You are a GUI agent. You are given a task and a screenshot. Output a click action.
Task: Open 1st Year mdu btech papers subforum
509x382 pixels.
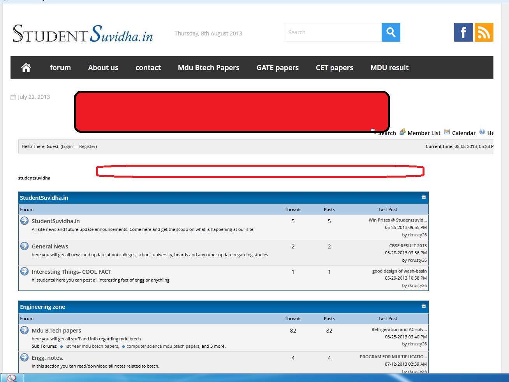tap(92, 346)
